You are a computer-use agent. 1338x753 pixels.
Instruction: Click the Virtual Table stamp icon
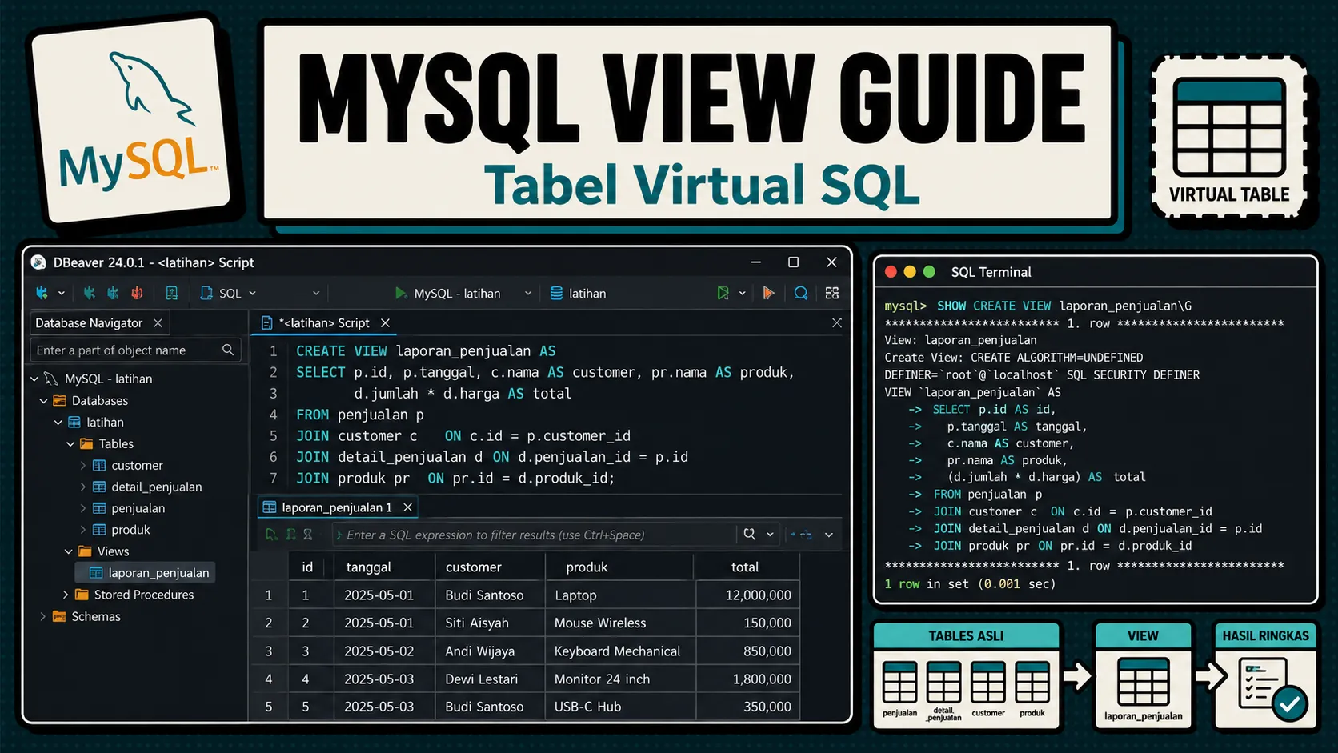pos(1229,136)
